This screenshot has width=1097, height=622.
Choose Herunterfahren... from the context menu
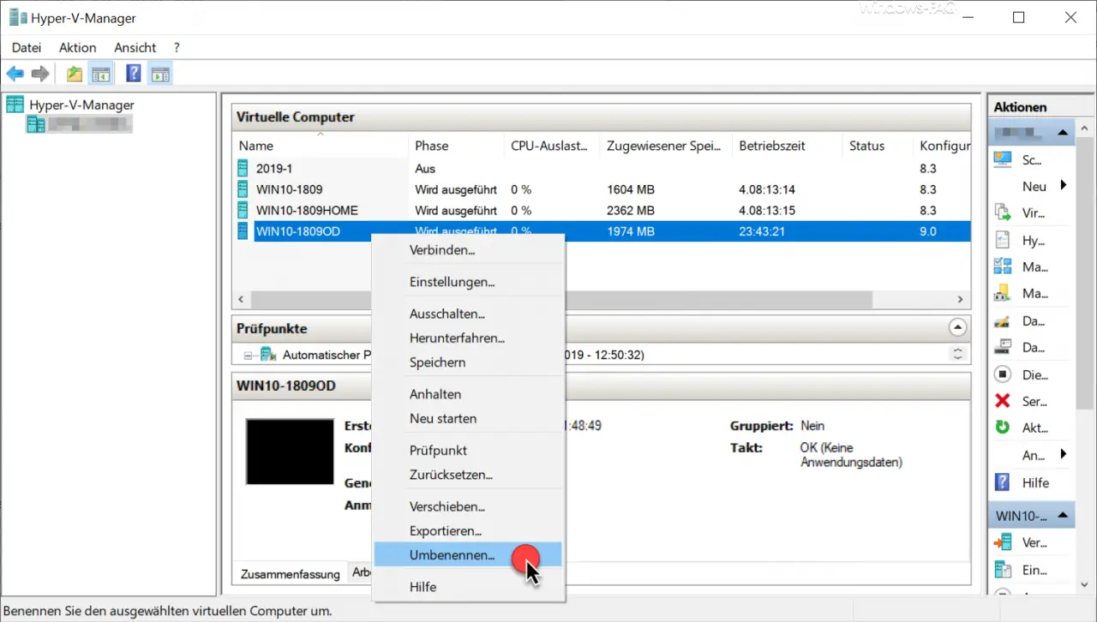[x=468, y=338]
